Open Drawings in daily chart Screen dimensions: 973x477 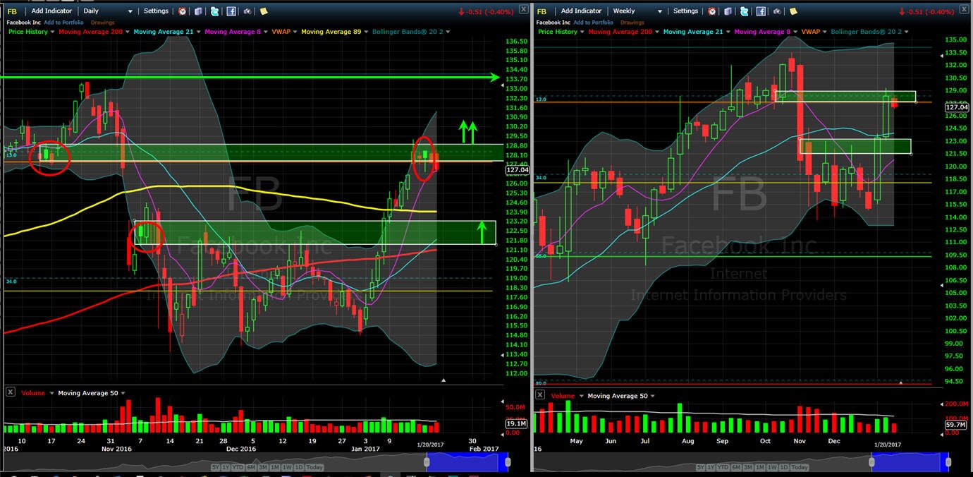tap(102, 23)
